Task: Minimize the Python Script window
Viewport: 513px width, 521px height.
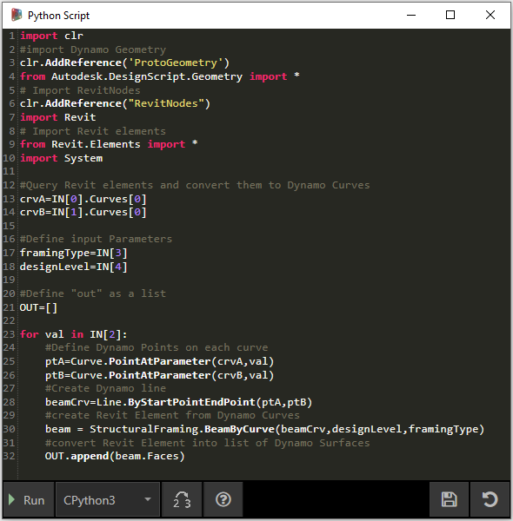Action: [411, 15]
